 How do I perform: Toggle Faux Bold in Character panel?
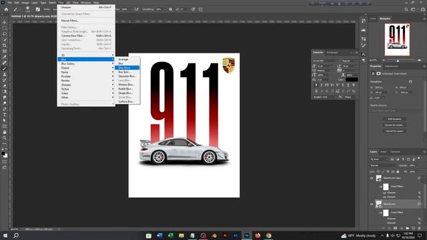point(316,85)
